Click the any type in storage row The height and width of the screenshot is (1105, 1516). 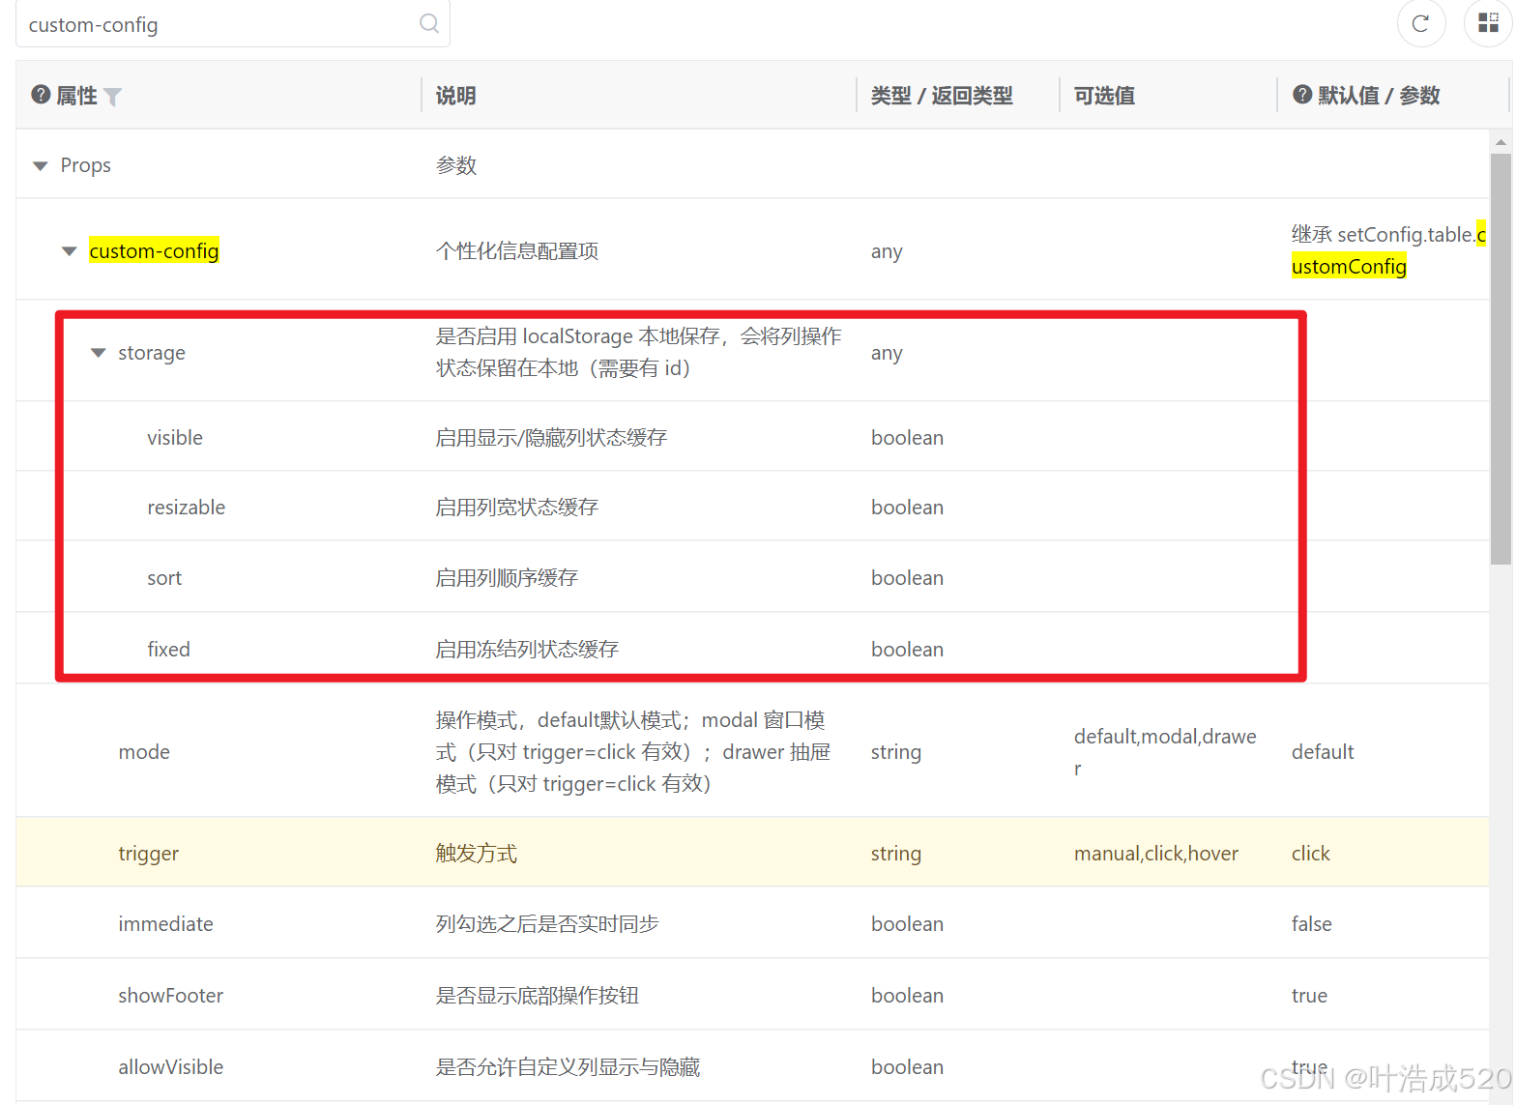pyautogui.click(x=887, y=354)
